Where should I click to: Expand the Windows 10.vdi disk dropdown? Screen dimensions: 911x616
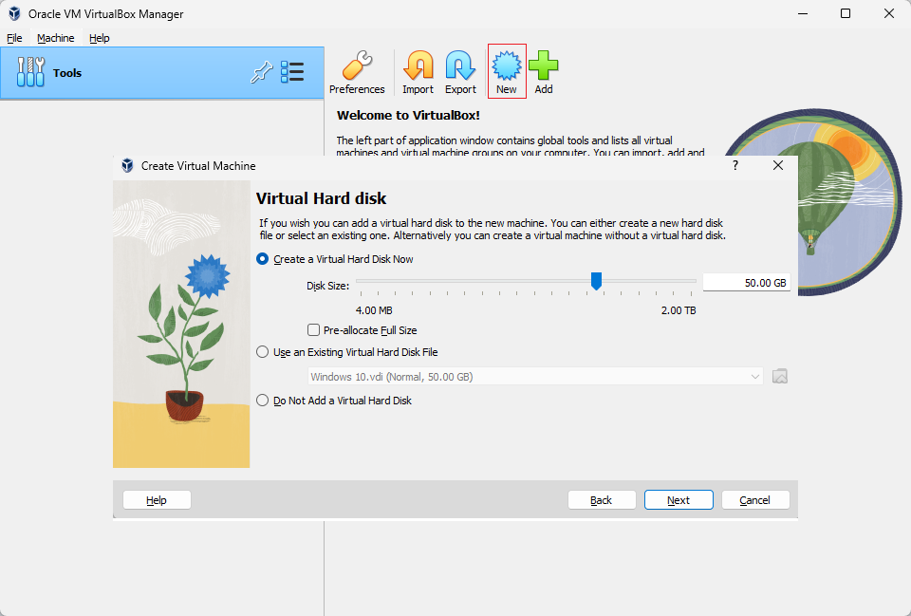pyautogui.click(x=535, y=377)
